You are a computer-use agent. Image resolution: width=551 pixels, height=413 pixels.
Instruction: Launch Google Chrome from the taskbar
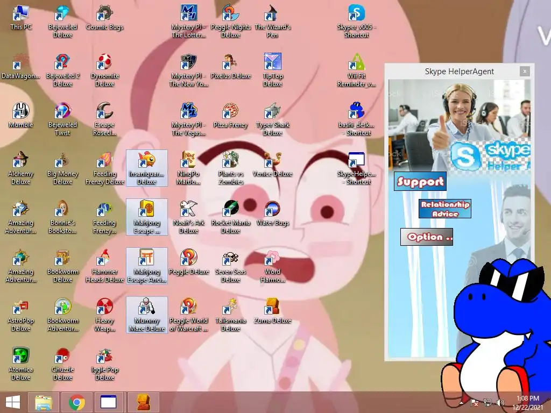click(76, 402)
